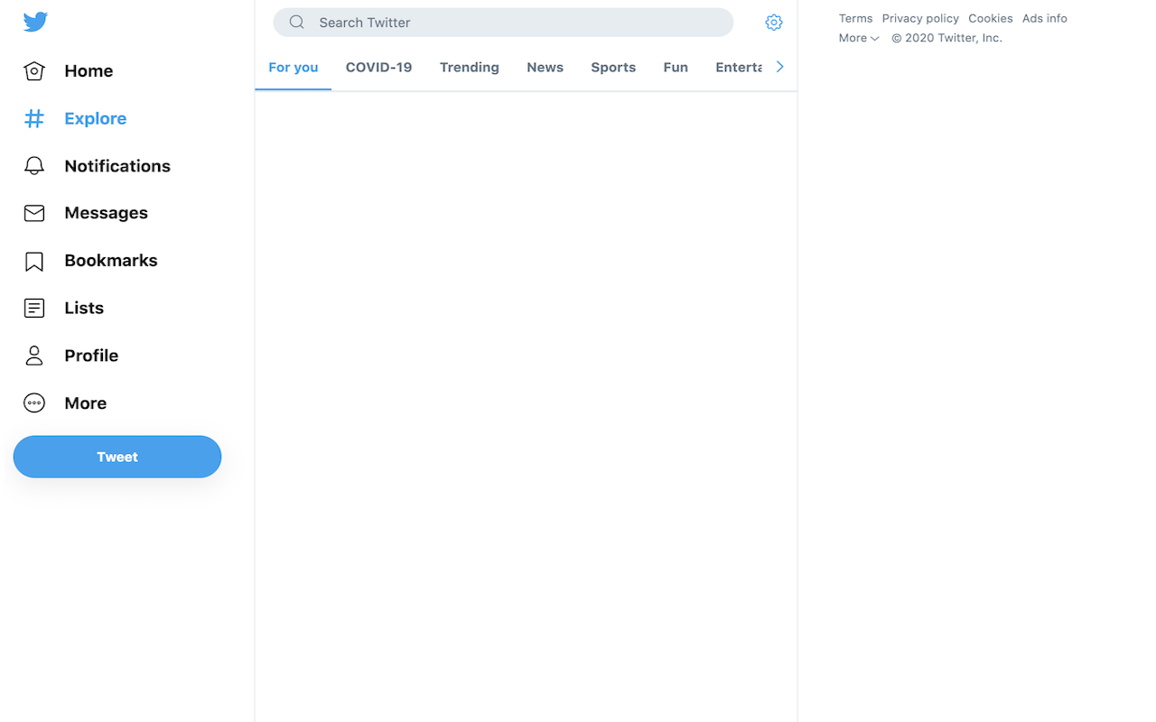The width and height of the screenshot is (1156, 722).
Task: Click the Bookmarks ribbon icon
Action: pyautogui.click(x=34, y=261)
